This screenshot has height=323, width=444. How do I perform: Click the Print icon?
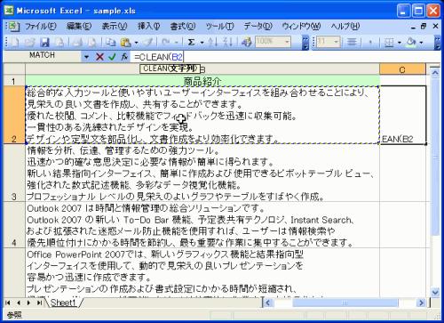click(77, 43)
